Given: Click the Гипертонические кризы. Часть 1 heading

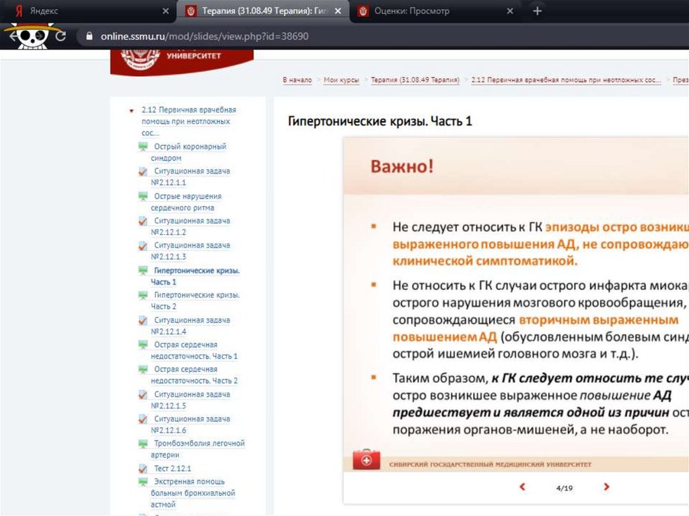Looking at the screenshot, I should [379, 121].
